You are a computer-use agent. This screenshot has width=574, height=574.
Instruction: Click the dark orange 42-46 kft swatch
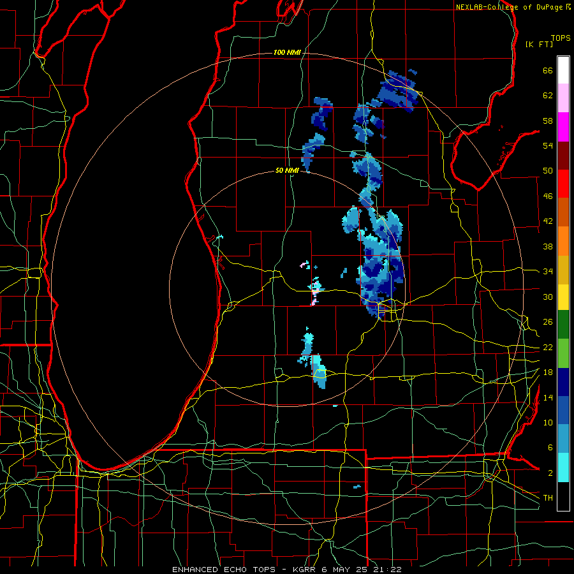563,212
